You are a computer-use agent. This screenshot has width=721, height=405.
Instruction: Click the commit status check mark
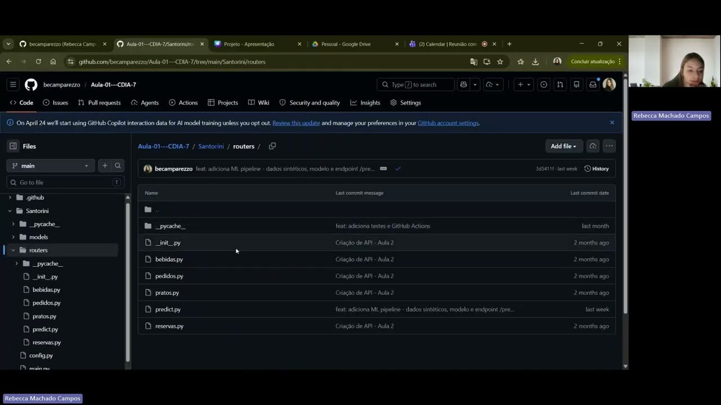(x=398, y=169)
